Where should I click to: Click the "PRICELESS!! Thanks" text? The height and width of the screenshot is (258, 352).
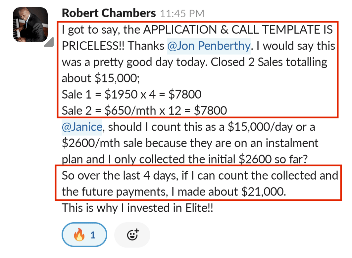[x=113, y=46]
